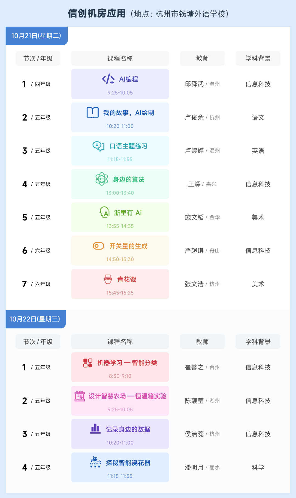Click the 8:30-9:10 time on 机器学习 card
This screenshot has width=296, height=498.
point(120,376)
